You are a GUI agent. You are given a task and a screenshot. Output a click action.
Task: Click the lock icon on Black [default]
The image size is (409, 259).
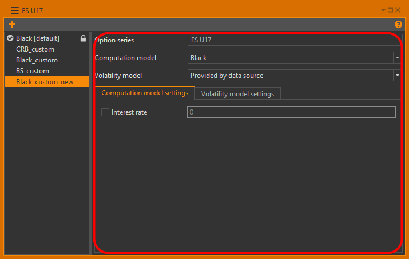[x=83, y=38]
